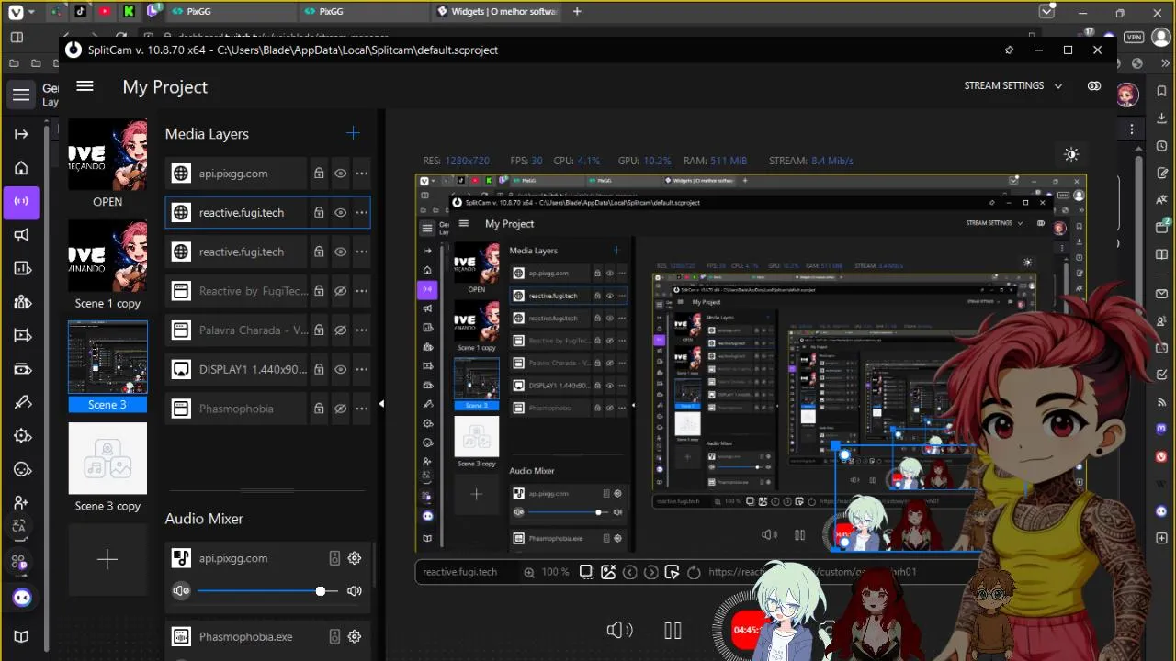Add a new media layer

353,133
